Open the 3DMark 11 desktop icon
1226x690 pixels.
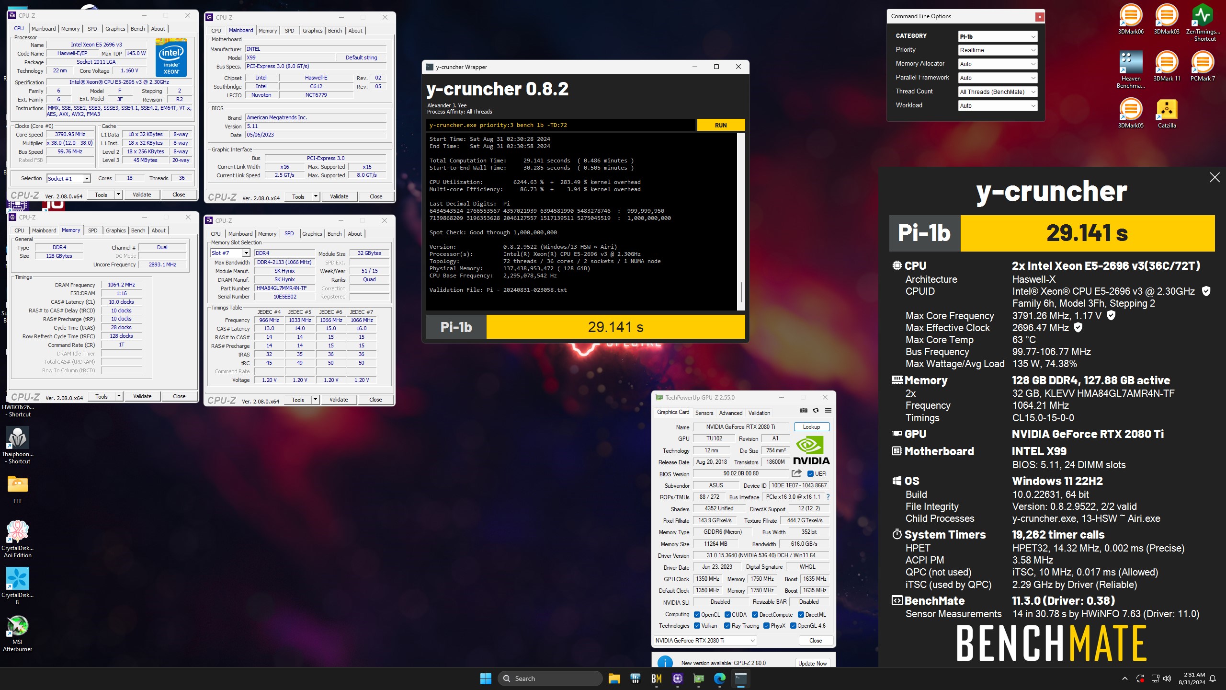[x=1167, y=66]
